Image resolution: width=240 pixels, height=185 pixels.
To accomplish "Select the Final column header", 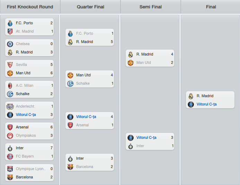I will coord(211,7).
